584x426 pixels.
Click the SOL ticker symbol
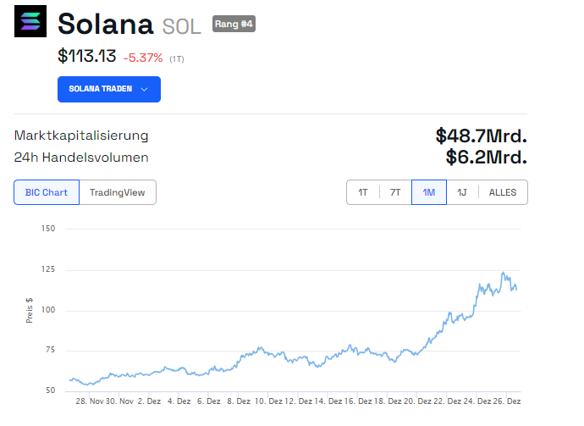(x=182, y=26)
